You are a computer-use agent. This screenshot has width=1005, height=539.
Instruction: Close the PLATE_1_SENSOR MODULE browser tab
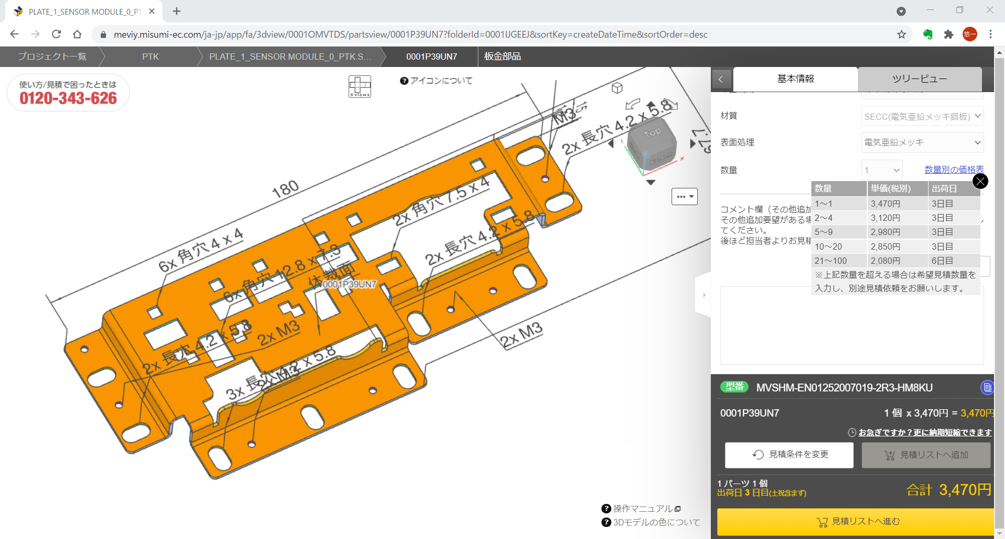tap(152, 11)
